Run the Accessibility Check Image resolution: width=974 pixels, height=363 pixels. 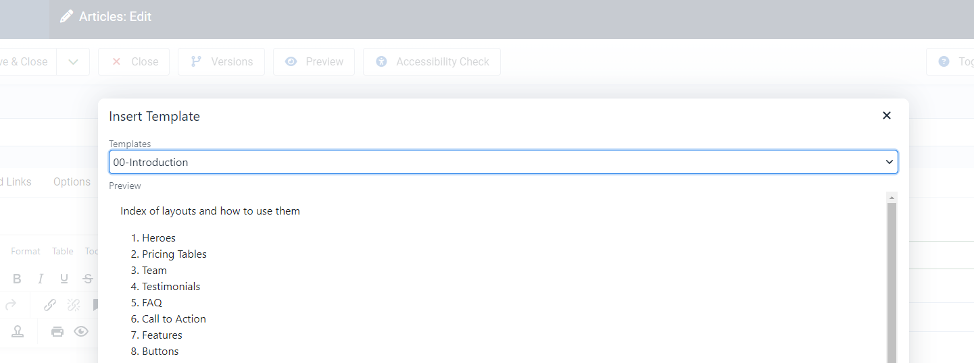click(x=432, y=61)
